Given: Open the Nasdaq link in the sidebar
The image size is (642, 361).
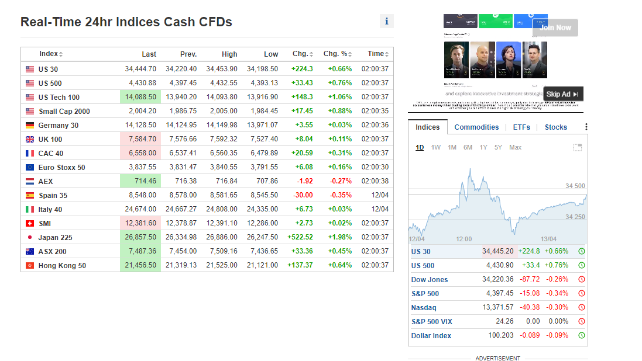Looking at the screenshot, I should coord(424,308).
